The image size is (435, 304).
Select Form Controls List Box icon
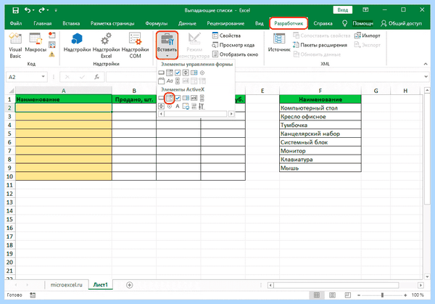(x=194, y=73)
